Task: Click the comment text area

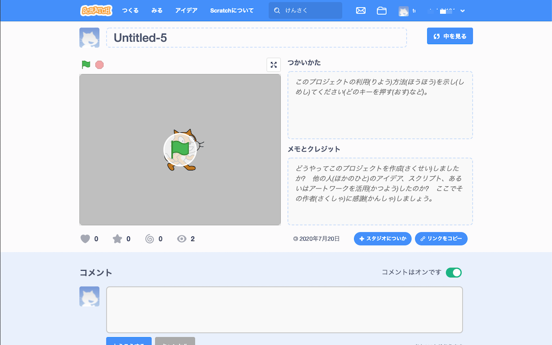Action: (x=285, y=310)
